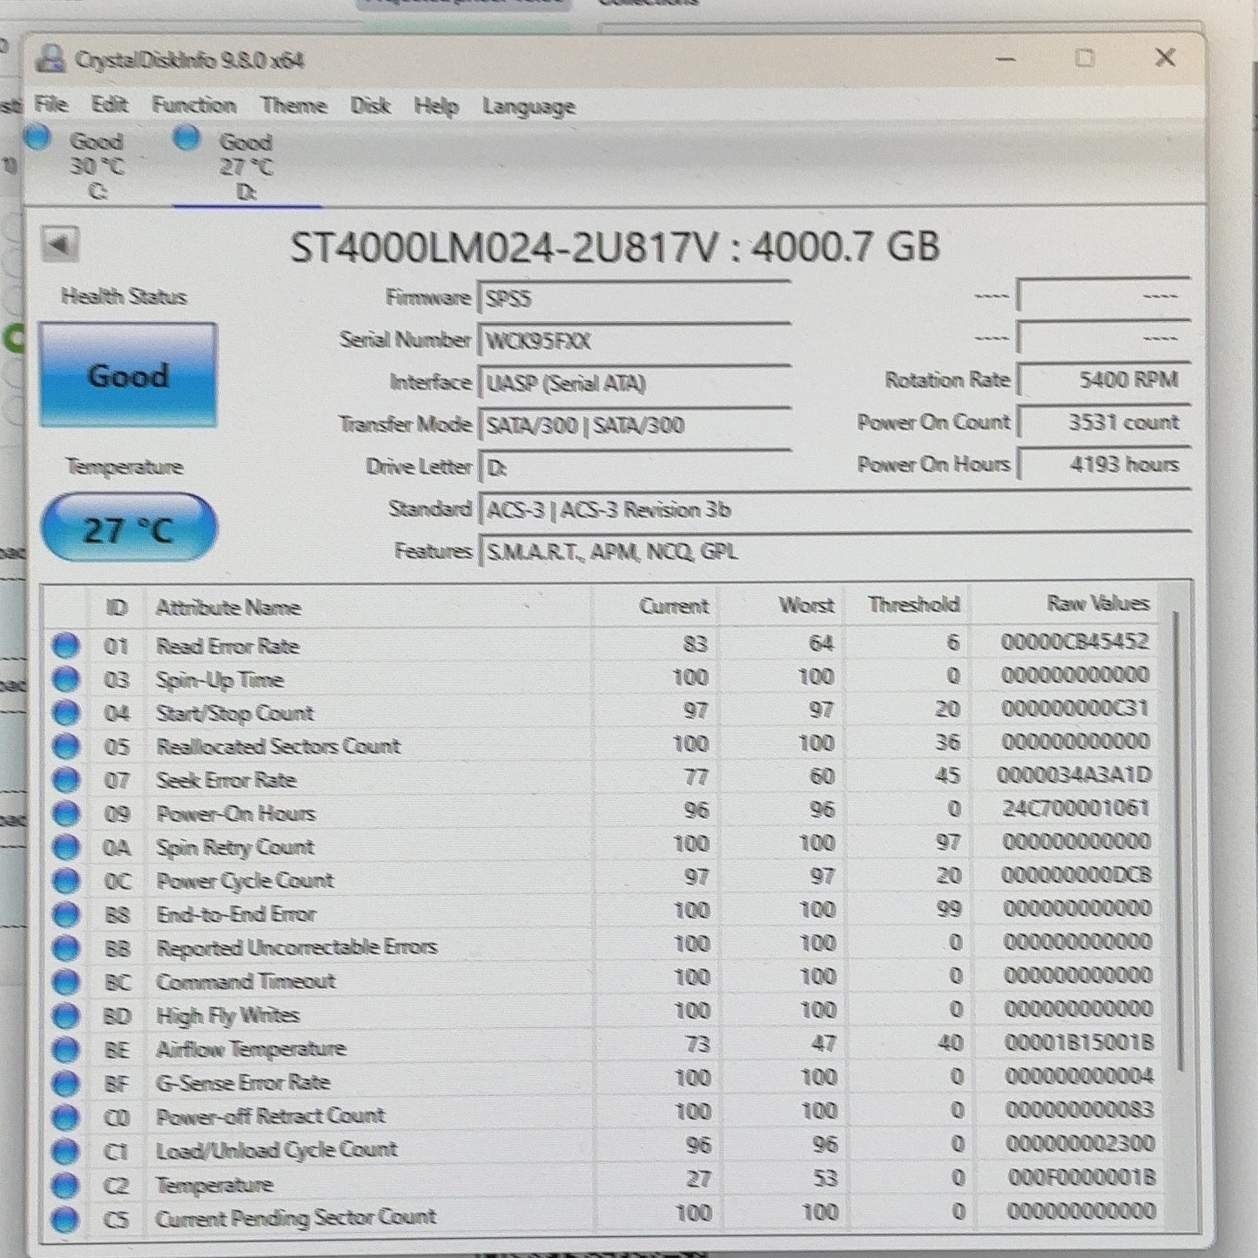The width and height of the screenshot is (1258, 1258).
Task: Click the previous disk arrow button
Action: click(61, 245)
